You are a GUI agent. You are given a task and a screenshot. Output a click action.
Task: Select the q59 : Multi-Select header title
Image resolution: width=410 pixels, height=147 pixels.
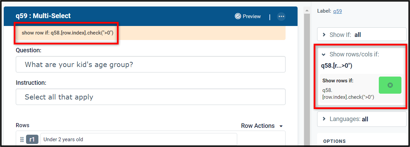pos(43,16)
